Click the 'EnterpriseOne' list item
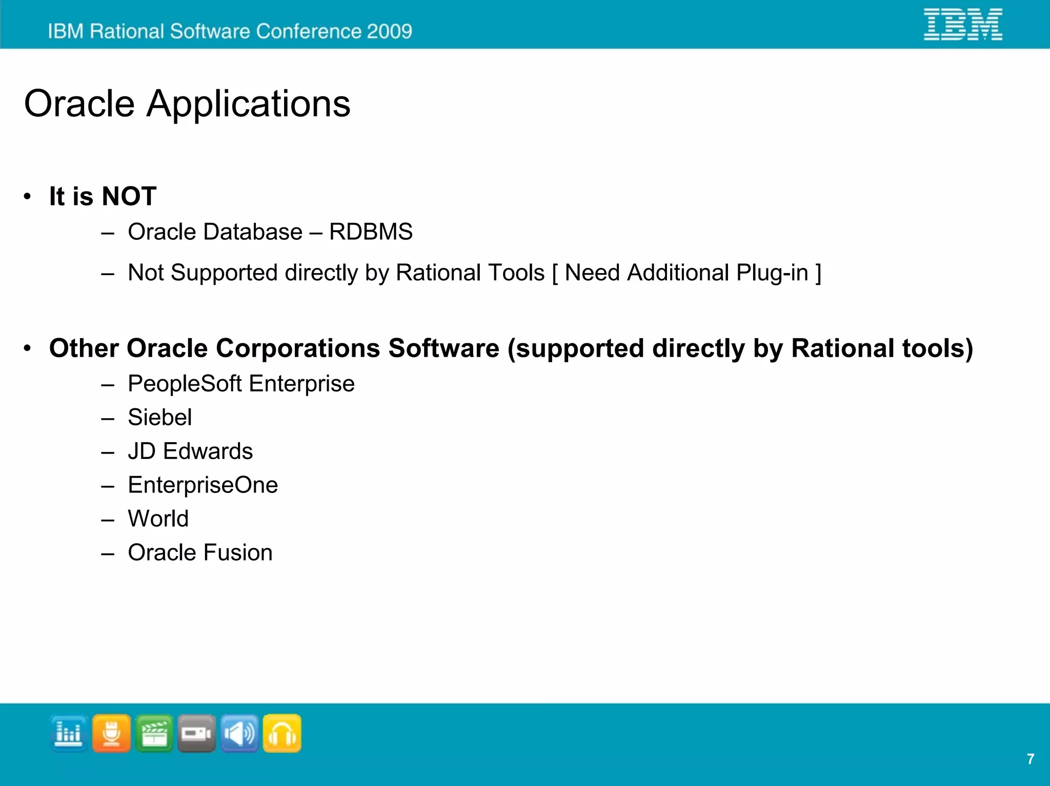 click(x=203, y=485)
